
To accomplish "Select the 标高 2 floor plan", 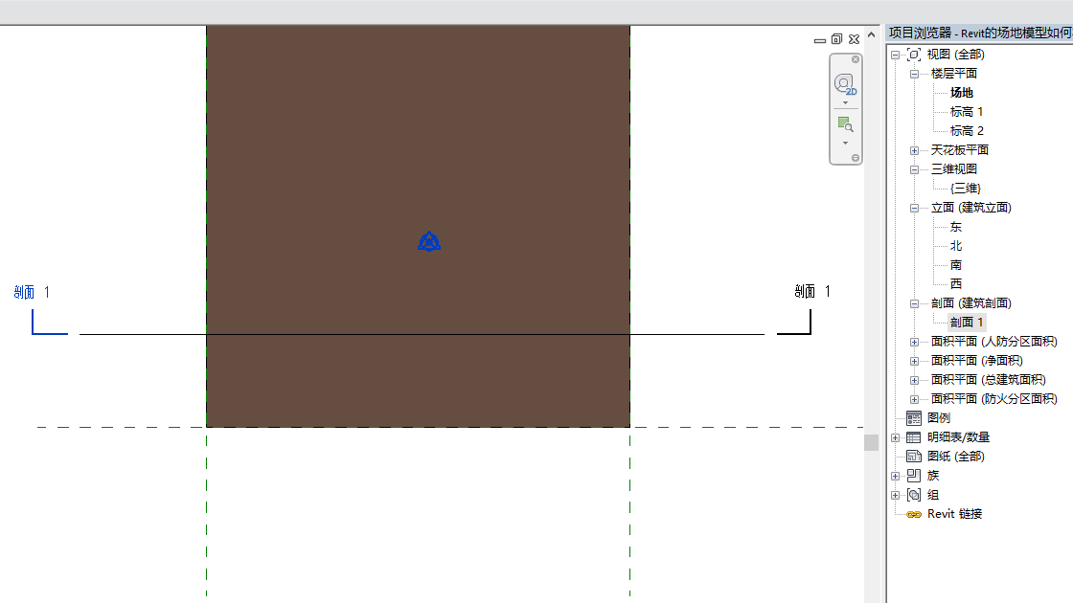I will [967, 130].
